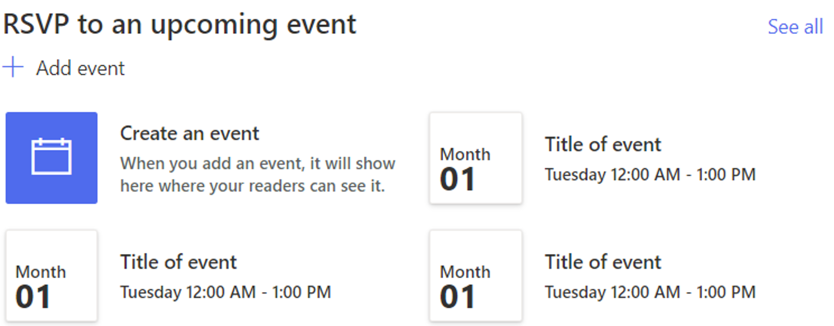Select the Create an event heading
Screen dimensions: 834x326
pos(189,133)
